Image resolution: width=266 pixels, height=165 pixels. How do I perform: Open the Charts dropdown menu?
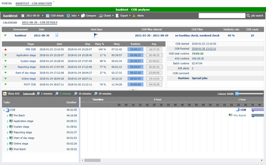(x=107, y=16)
